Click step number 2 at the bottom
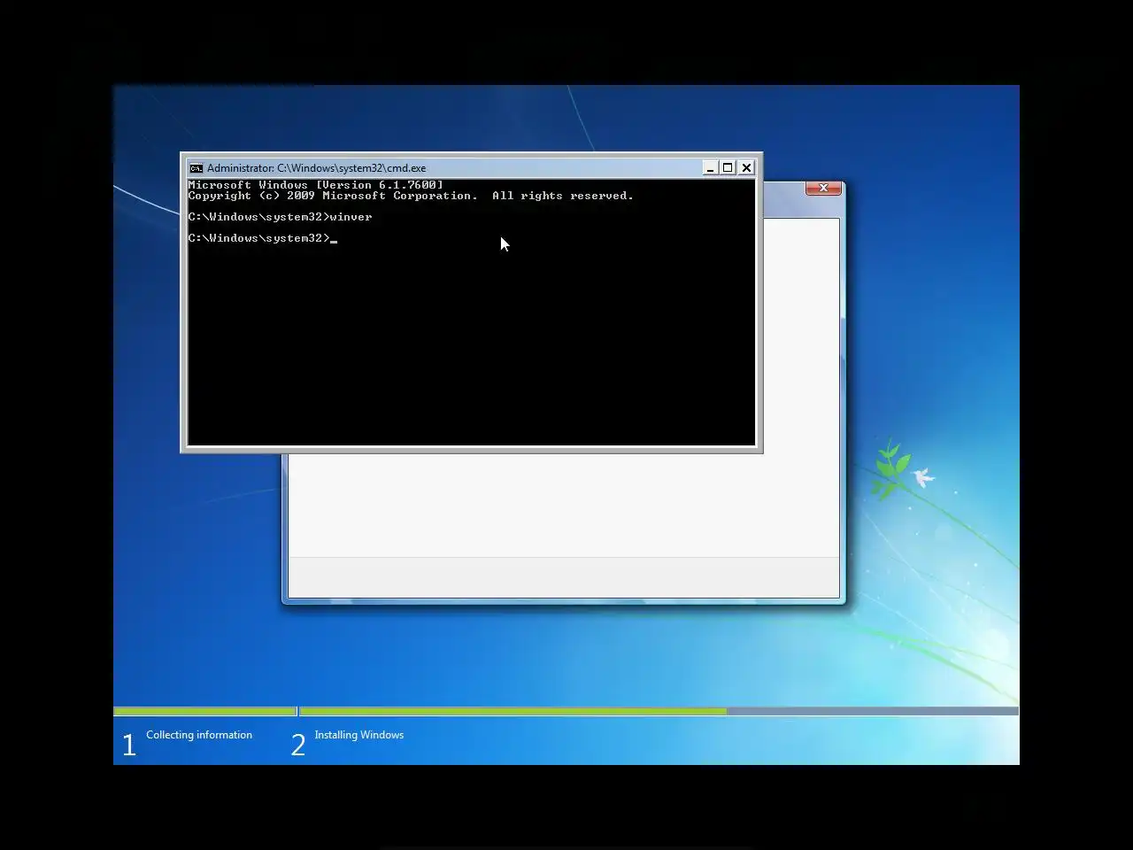The image size is (1133, 850). point(298,746)
